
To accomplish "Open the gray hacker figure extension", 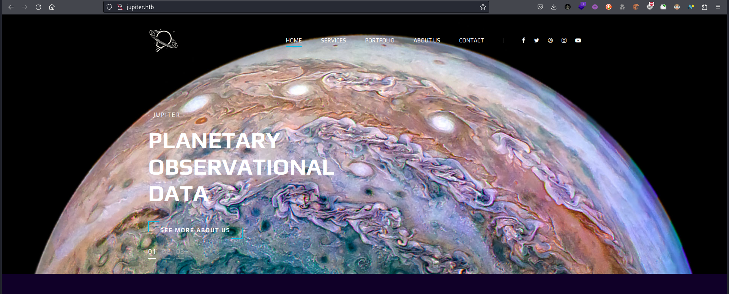I will (x=622, y=7).
